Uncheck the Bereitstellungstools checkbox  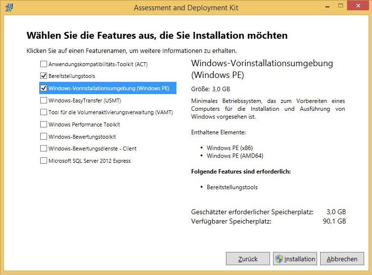(44, 76)
